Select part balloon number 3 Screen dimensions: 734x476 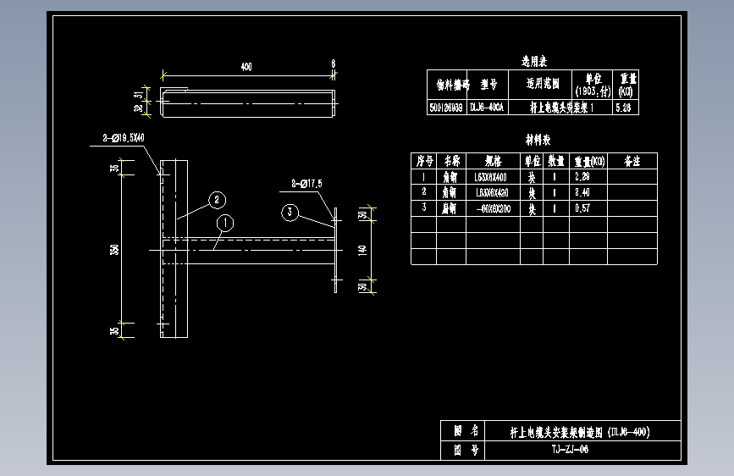point(290,213)
